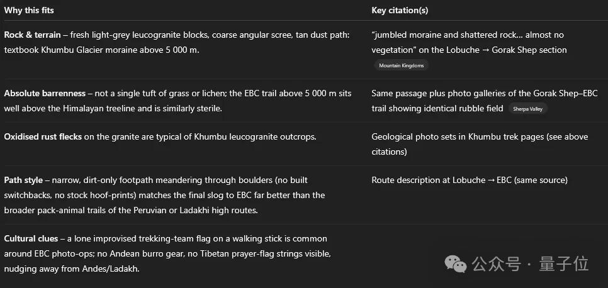Click the bold 'Oxidised rust flecks' label
Screen dimensions: 608x288
(43, 137)
